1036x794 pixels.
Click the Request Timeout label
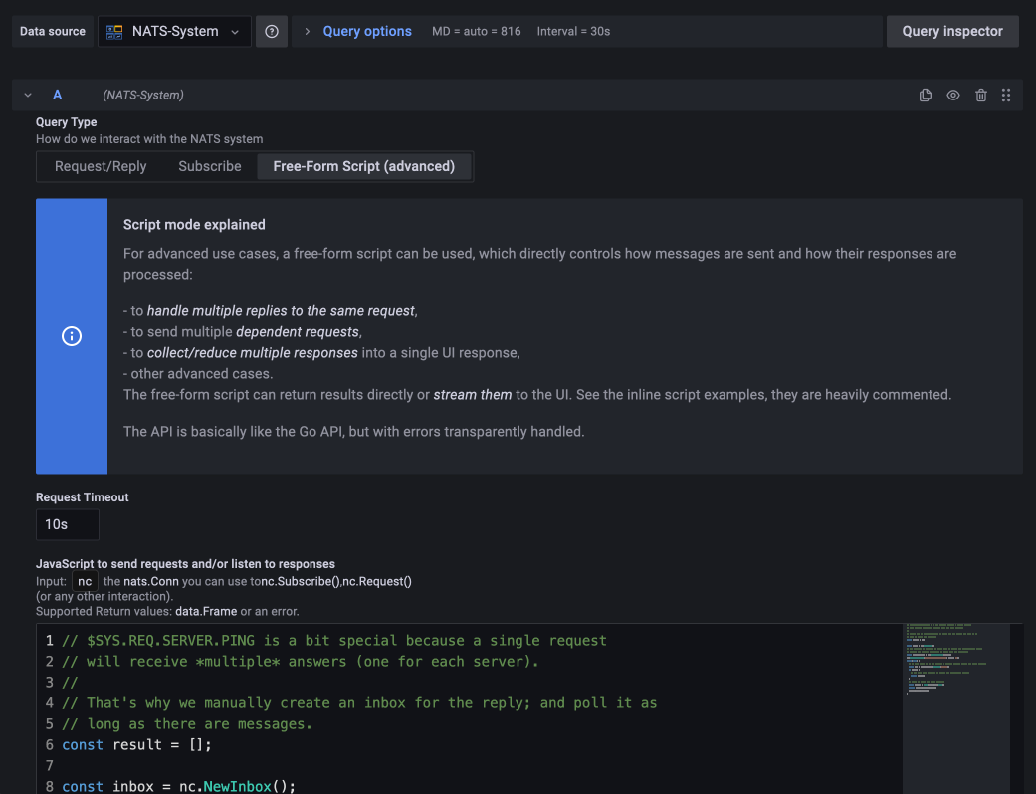tap(82, 497)
